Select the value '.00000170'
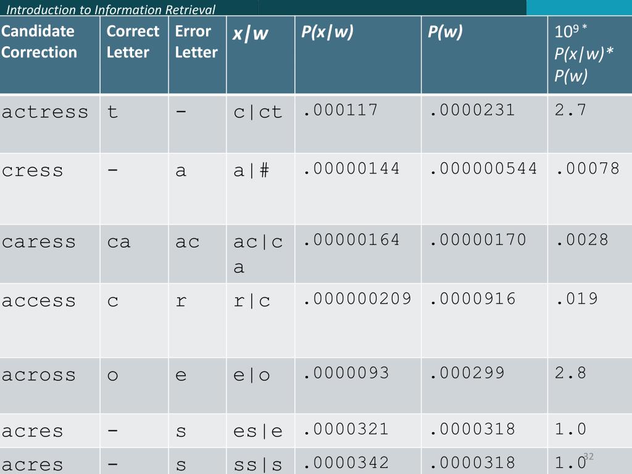The height and width of the screenshot is (474, 632). pos(478,240)
